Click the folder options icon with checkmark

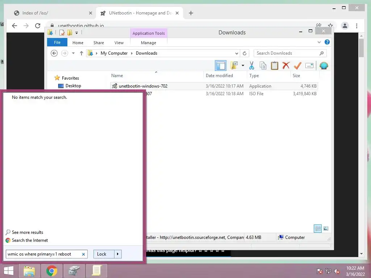pos(234,66)
